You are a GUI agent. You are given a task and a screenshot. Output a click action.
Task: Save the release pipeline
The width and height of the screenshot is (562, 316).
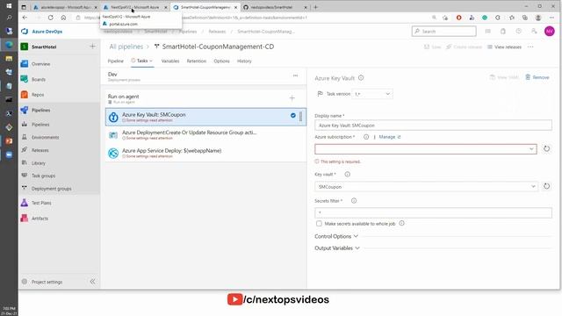point(433,47)
